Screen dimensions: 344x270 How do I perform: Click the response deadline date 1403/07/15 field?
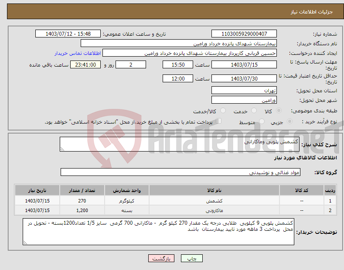tap(244, 64)
